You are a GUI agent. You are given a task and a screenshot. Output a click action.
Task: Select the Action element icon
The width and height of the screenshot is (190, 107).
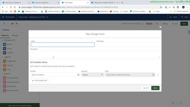pos(4,48)
